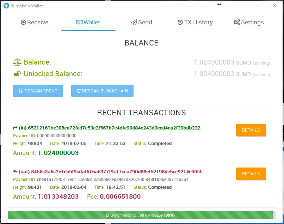Screen dimensions: 284x224
Task: Open the Receive tab
Action: pos(35,22)
